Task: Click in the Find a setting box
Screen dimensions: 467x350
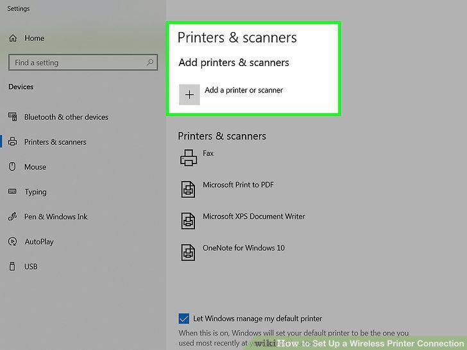Action: (x=83, y=62)
